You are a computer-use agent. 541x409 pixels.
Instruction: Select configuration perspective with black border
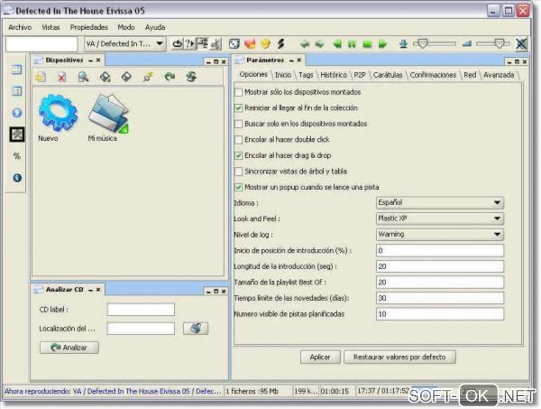16,134
